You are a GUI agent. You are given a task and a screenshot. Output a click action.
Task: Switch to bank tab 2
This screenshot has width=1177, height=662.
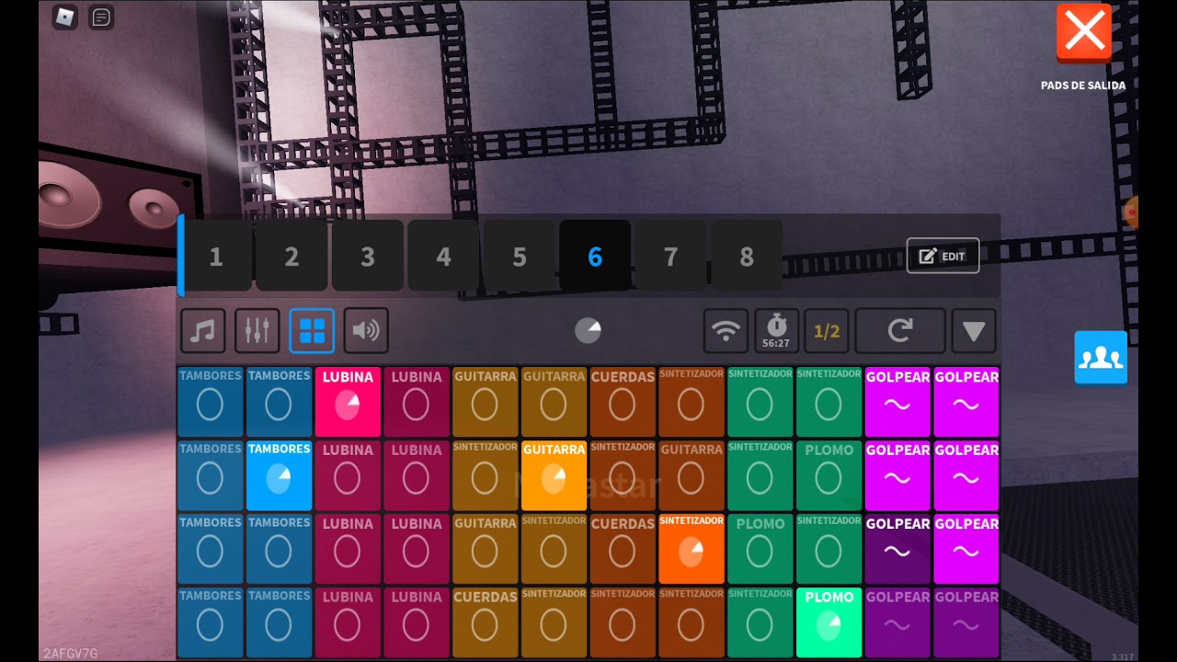click(x=291, y=256)
